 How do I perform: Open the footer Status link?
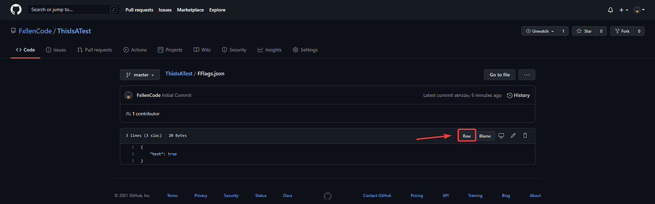pyautogui.click(x=261, y=195)
